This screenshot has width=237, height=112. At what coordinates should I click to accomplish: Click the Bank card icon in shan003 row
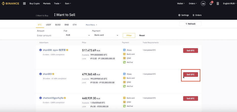click(x=124, y=78)
